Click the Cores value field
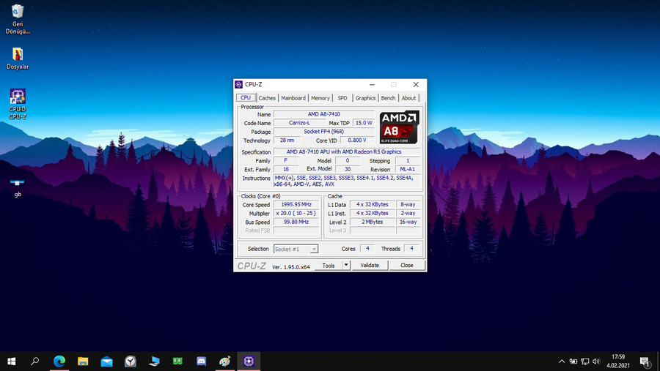The image size is (660, 371). pyautogui.click(x=367, y=249)
